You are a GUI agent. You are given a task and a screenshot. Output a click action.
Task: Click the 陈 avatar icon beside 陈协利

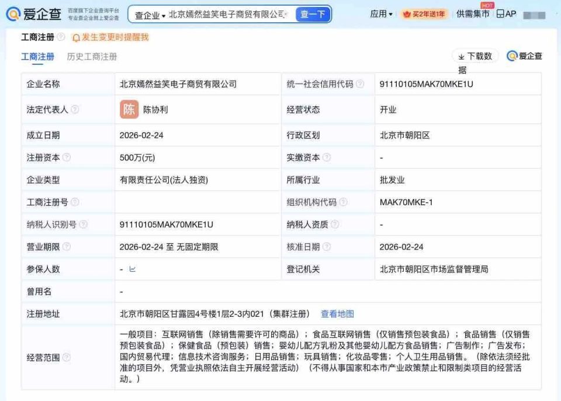coord(129,109)
